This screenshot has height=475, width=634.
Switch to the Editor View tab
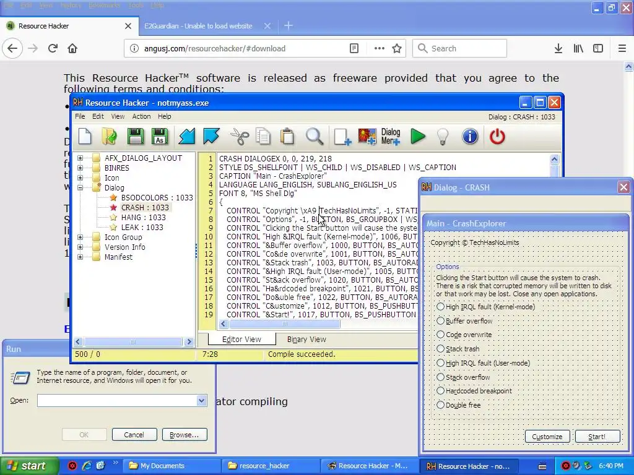pyautogui.click(x=242, y=340)
